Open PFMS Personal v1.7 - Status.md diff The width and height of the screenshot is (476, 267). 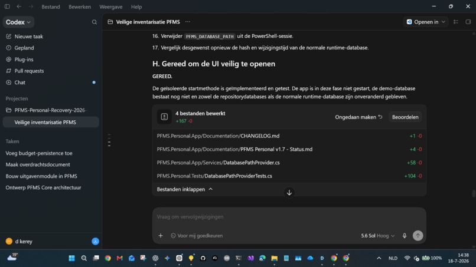click(289, 149)
